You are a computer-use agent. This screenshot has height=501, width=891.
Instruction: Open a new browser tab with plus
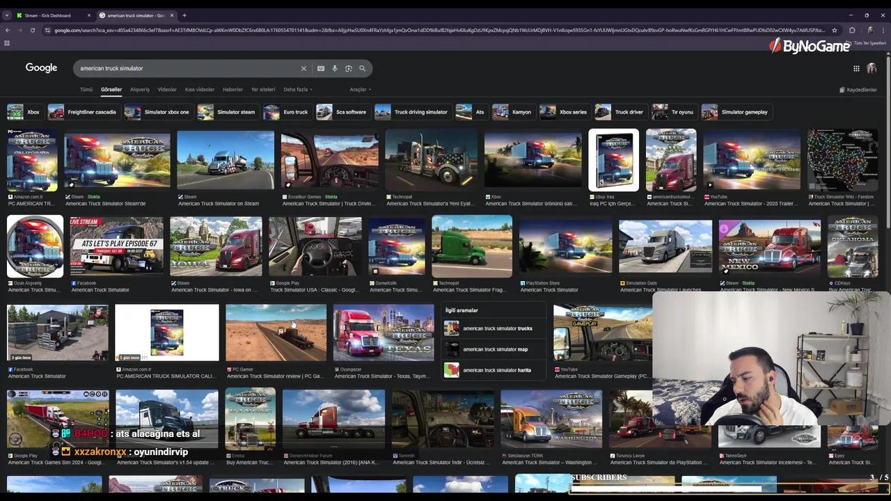click(x=184, y=15)
